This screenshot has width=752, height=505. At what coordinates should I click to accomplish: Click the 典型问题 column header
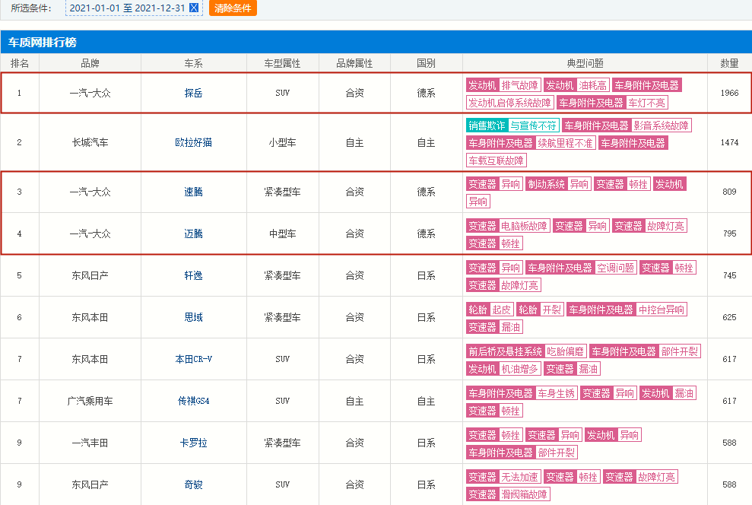(x=585, y=63)
